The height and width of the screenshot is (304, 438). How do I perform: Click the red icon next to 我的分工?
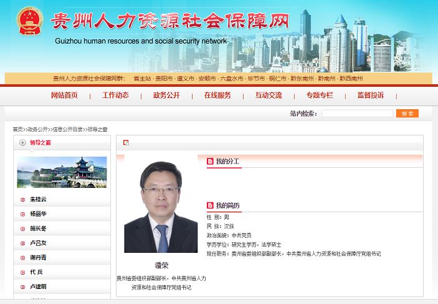(x=210, y=161)
